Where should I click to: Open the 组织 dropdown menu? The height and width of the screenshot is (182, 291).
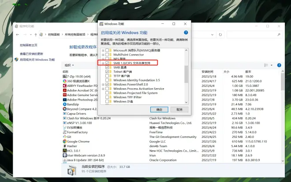69,65
